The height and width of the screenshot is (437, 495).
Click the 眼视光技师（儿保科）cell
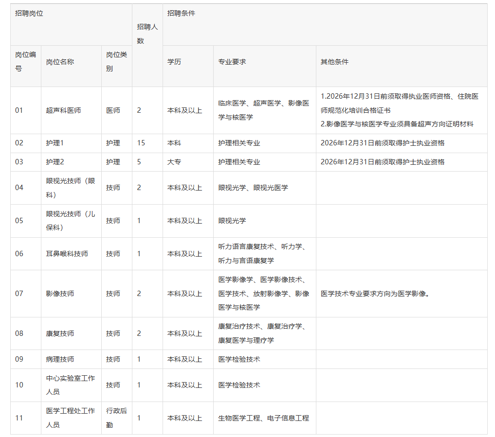tap(71, 221)
